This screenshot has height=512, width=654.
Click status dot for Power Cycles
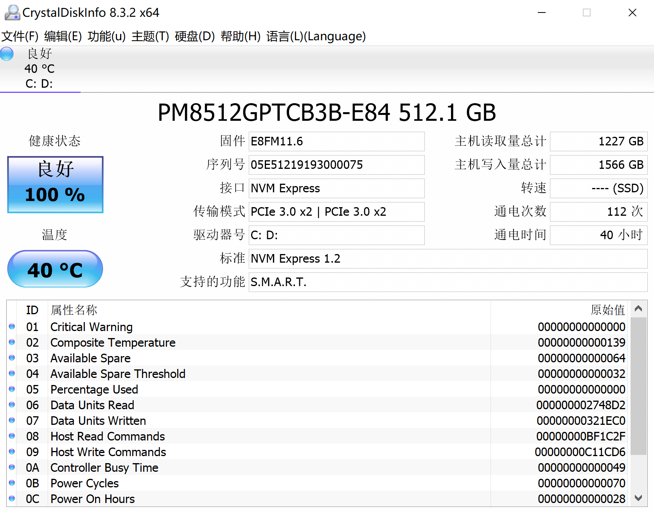pos(12,483)
